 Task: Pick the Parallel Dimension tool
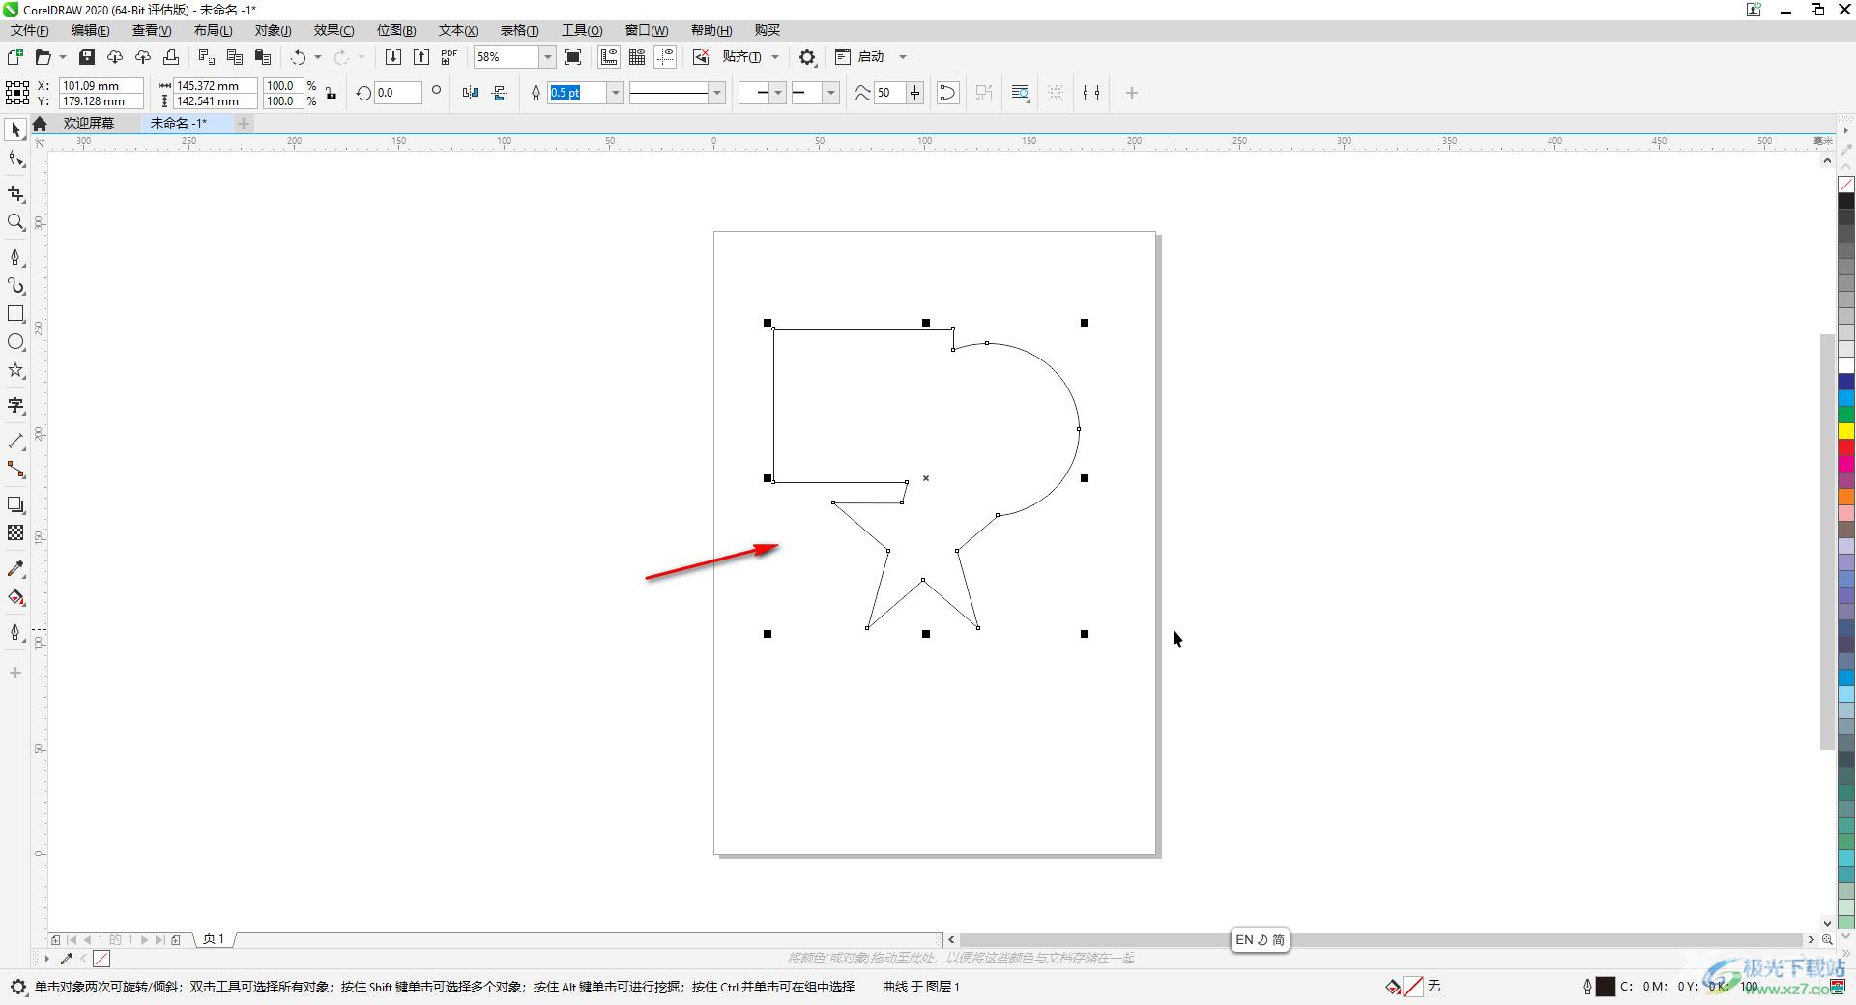click(15, 441)
